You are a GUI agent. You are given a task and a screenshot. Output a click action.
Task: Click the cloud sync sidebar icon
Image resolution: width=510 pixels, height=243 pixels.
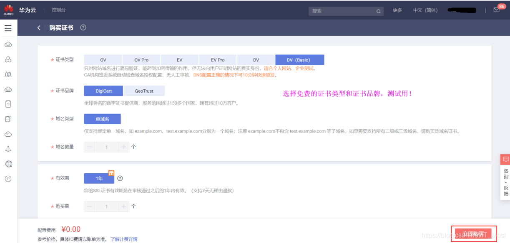point(8,134)
